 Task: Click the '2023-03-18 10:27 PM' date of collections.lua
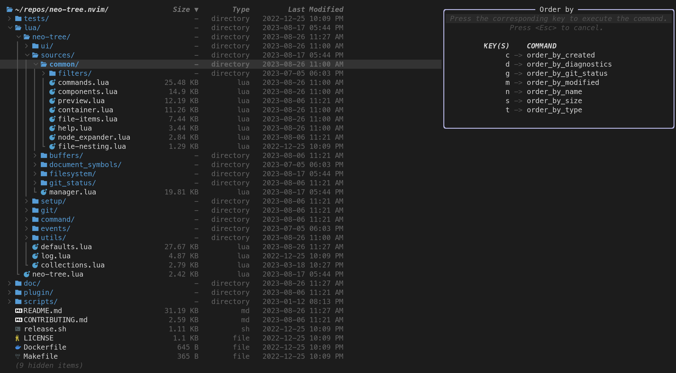tap(303, 265)
